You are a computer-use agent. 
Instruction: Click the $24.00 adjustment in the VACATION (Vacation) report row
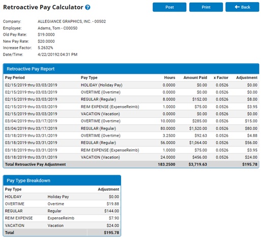pyautogui.click(x=251, y=157)
